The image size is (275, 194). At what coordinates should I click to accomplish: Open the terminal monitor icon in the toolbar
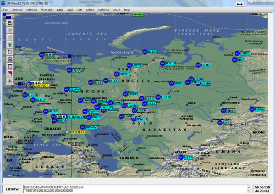click(10, 59)
